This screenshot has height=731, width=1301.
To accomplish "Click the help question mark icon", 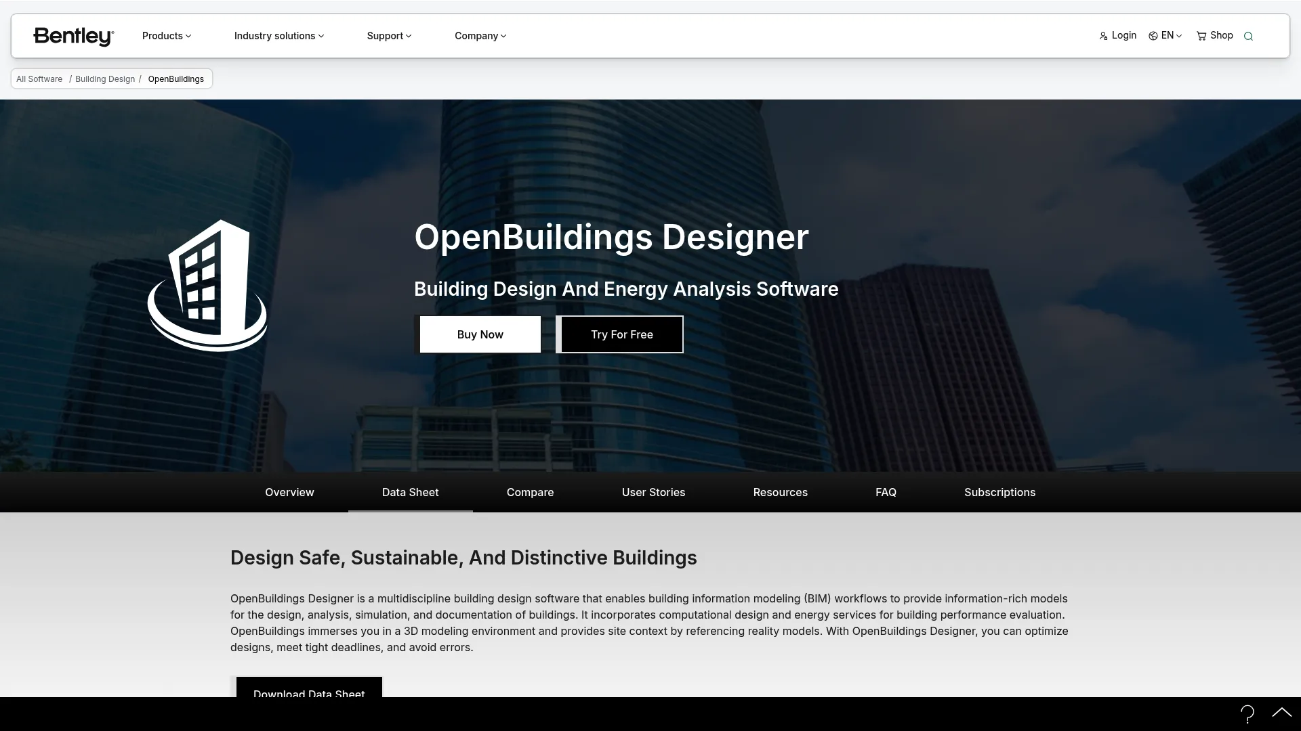I will coord(1247,713).
